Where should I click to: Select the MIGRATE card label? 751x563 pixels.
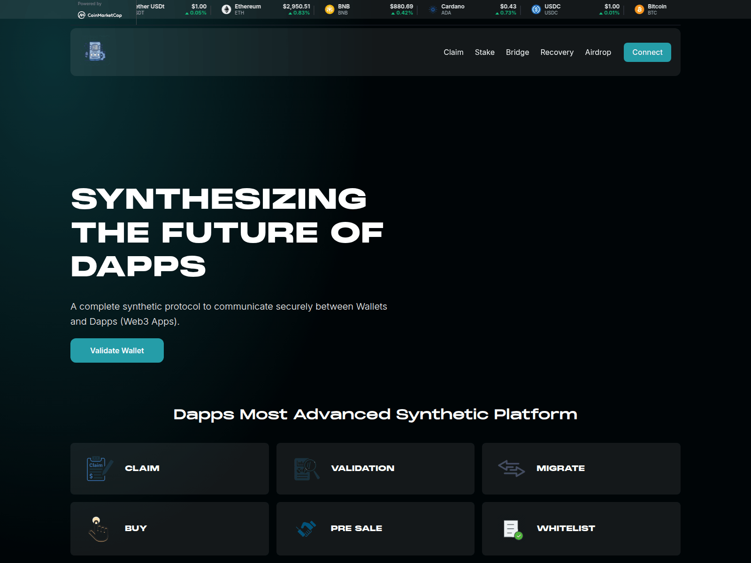coord(560,468)
